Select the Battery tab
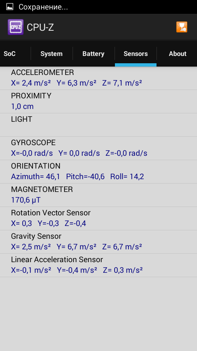 pyautogui.click(x=94, y=54)
